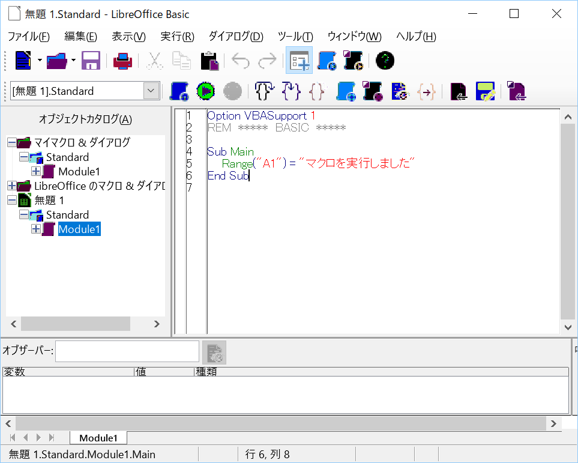Screen dimensions: 578x463
Task: Expand the highlighted Module1 node
Action: coord(36,229)
